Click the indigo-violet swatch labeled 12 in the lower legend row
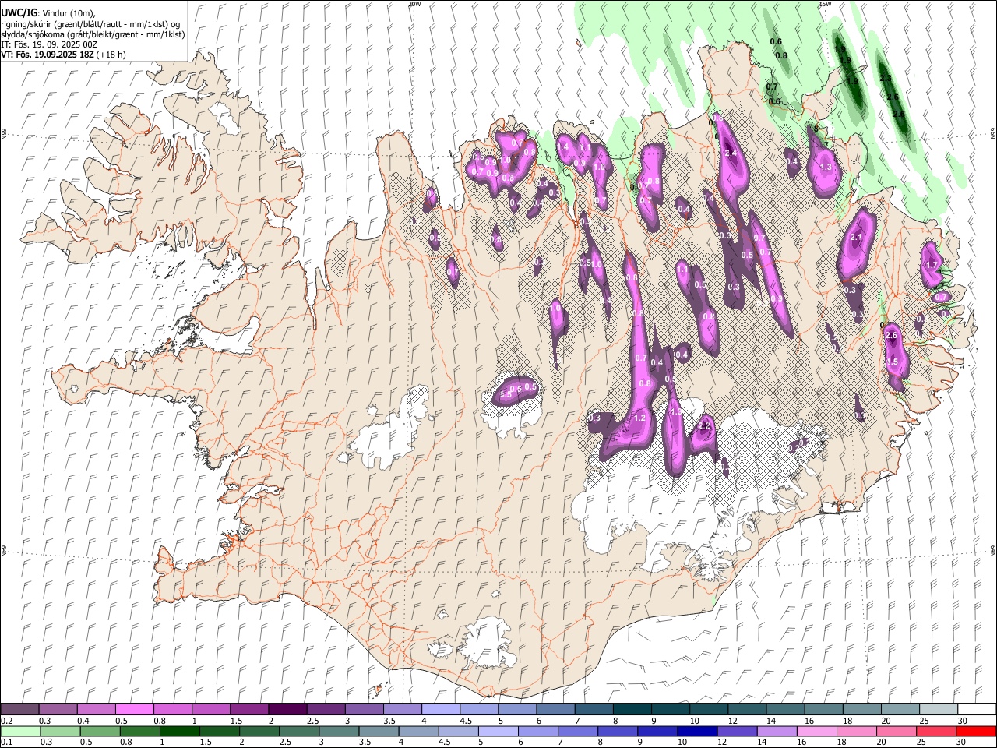Screen dimensions: 997x748 737,731
